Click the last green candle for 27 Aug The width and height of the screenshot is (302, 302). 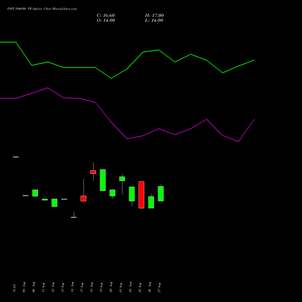pos(161,193)
